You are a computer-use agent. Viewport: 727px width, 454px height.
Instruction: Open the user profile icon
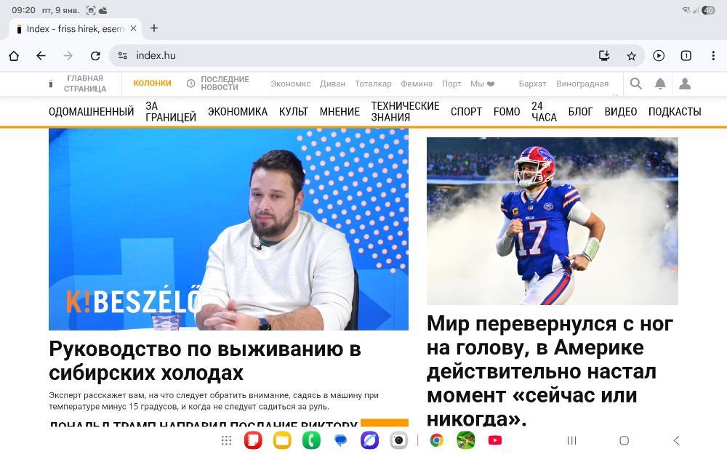(685, 84)
